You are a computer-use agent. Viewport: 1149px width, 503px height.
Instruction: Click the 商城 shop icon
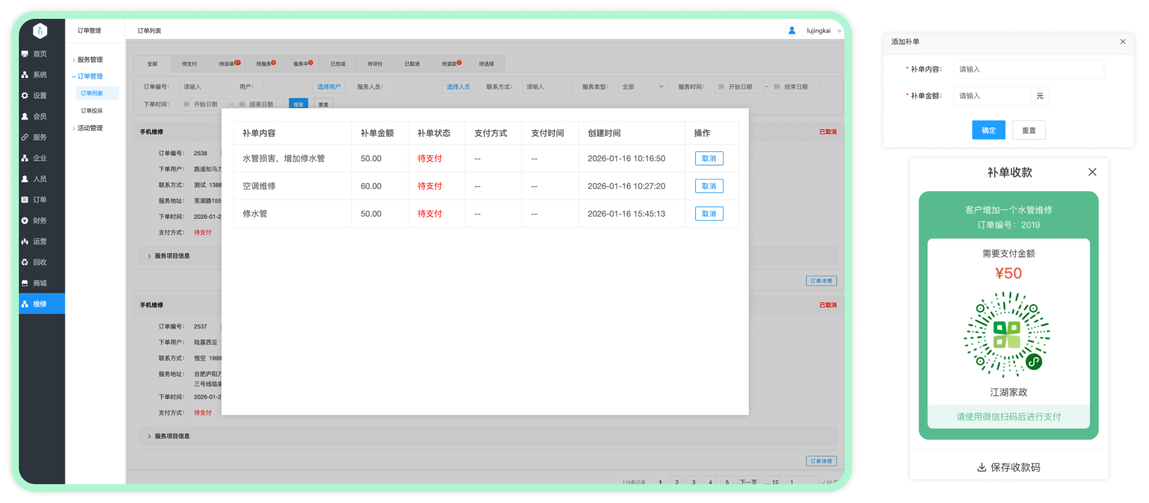point(25,283)
